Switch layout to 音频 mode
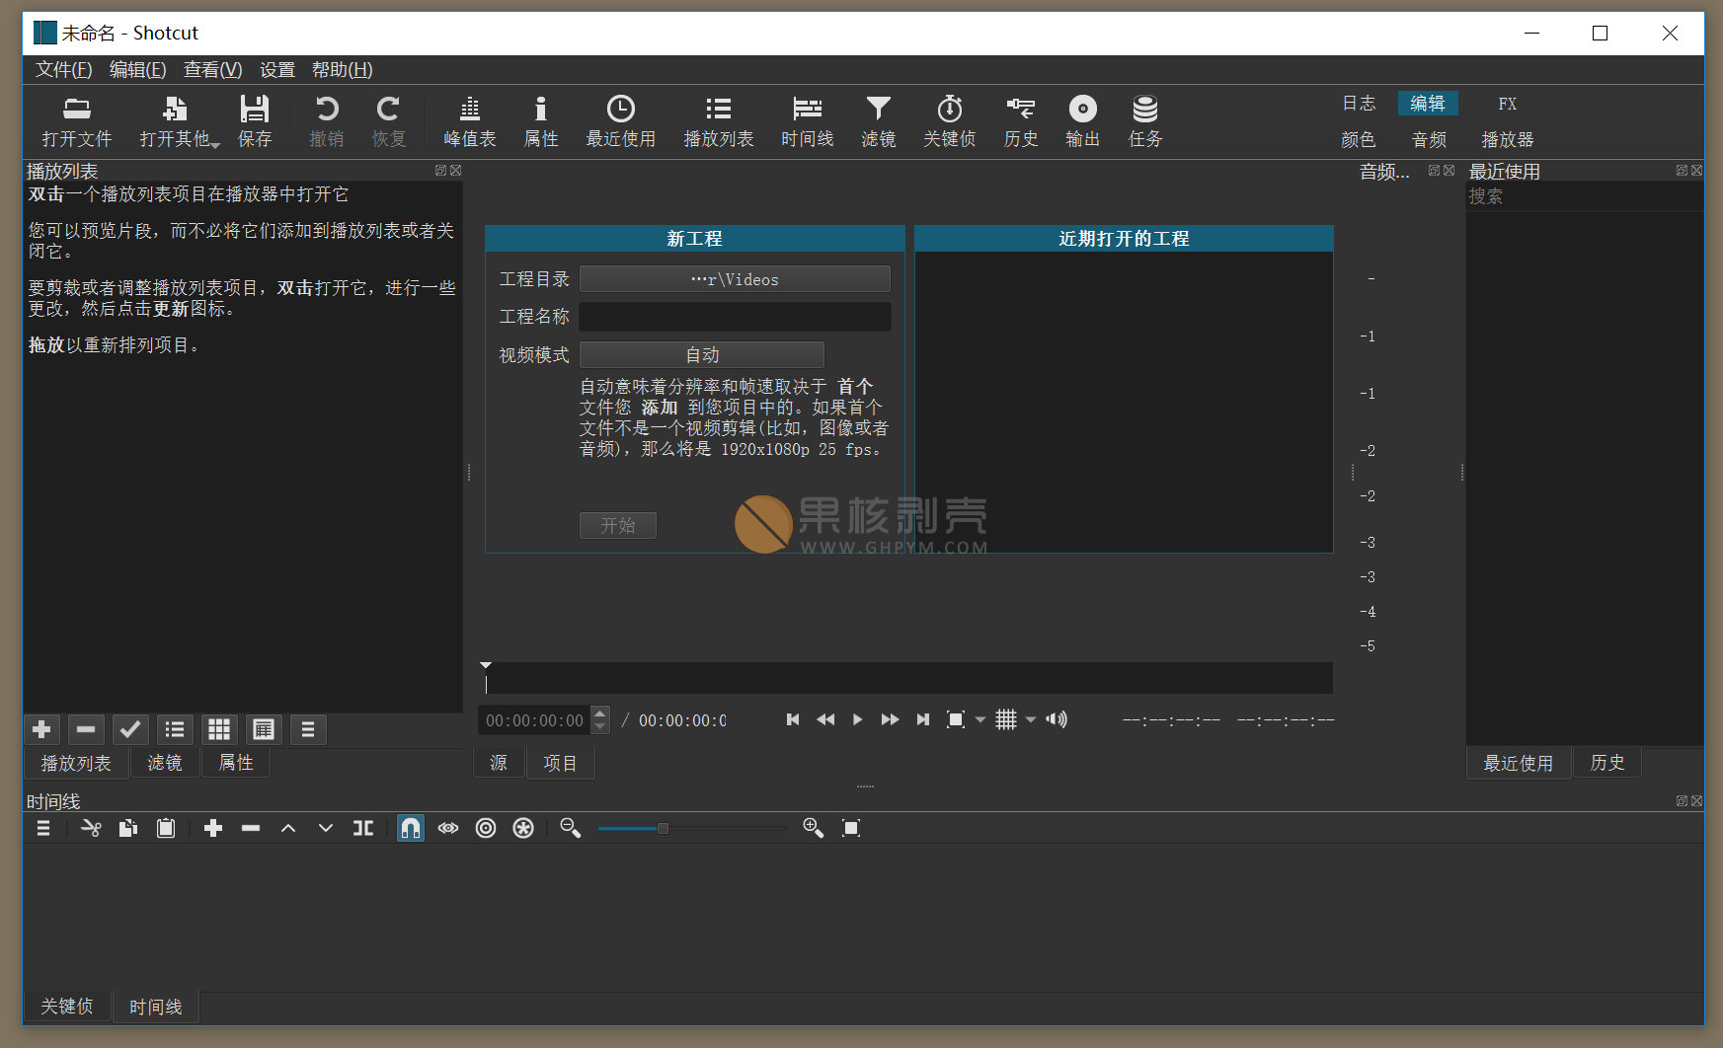 tap(1429, 139)
